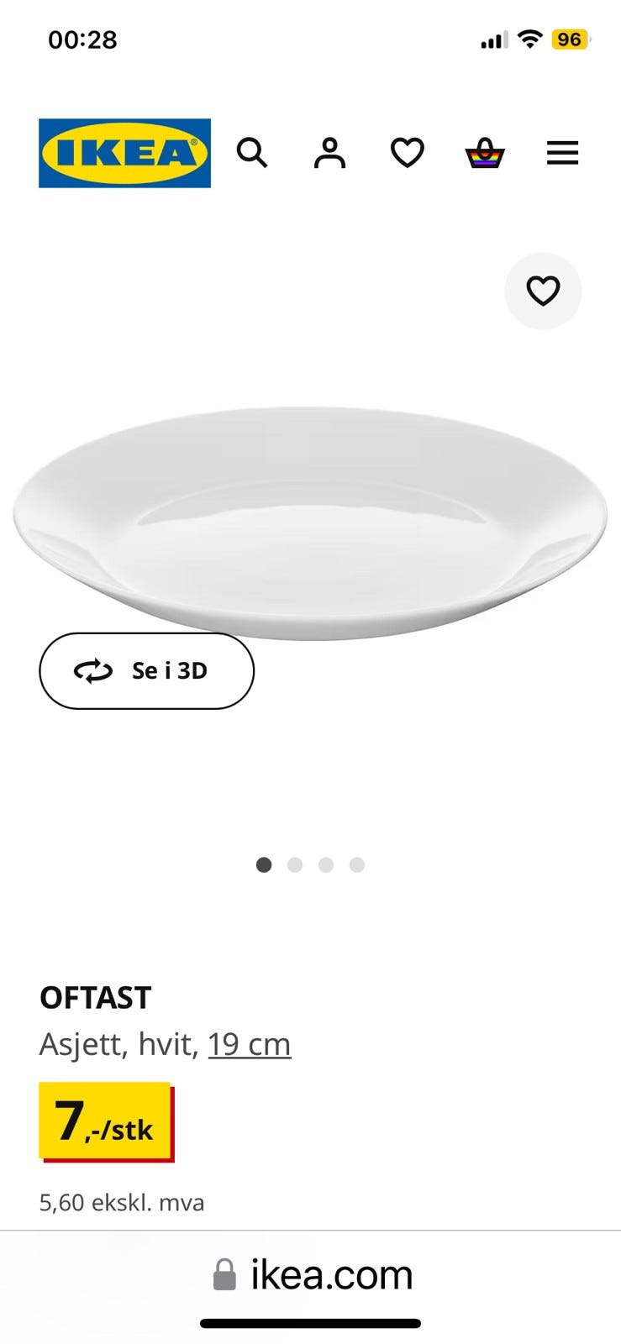The height and width of the screenshot is (1344, 621).
Task: Tap the ikea.com address bar
Action: pos(310,1275)
